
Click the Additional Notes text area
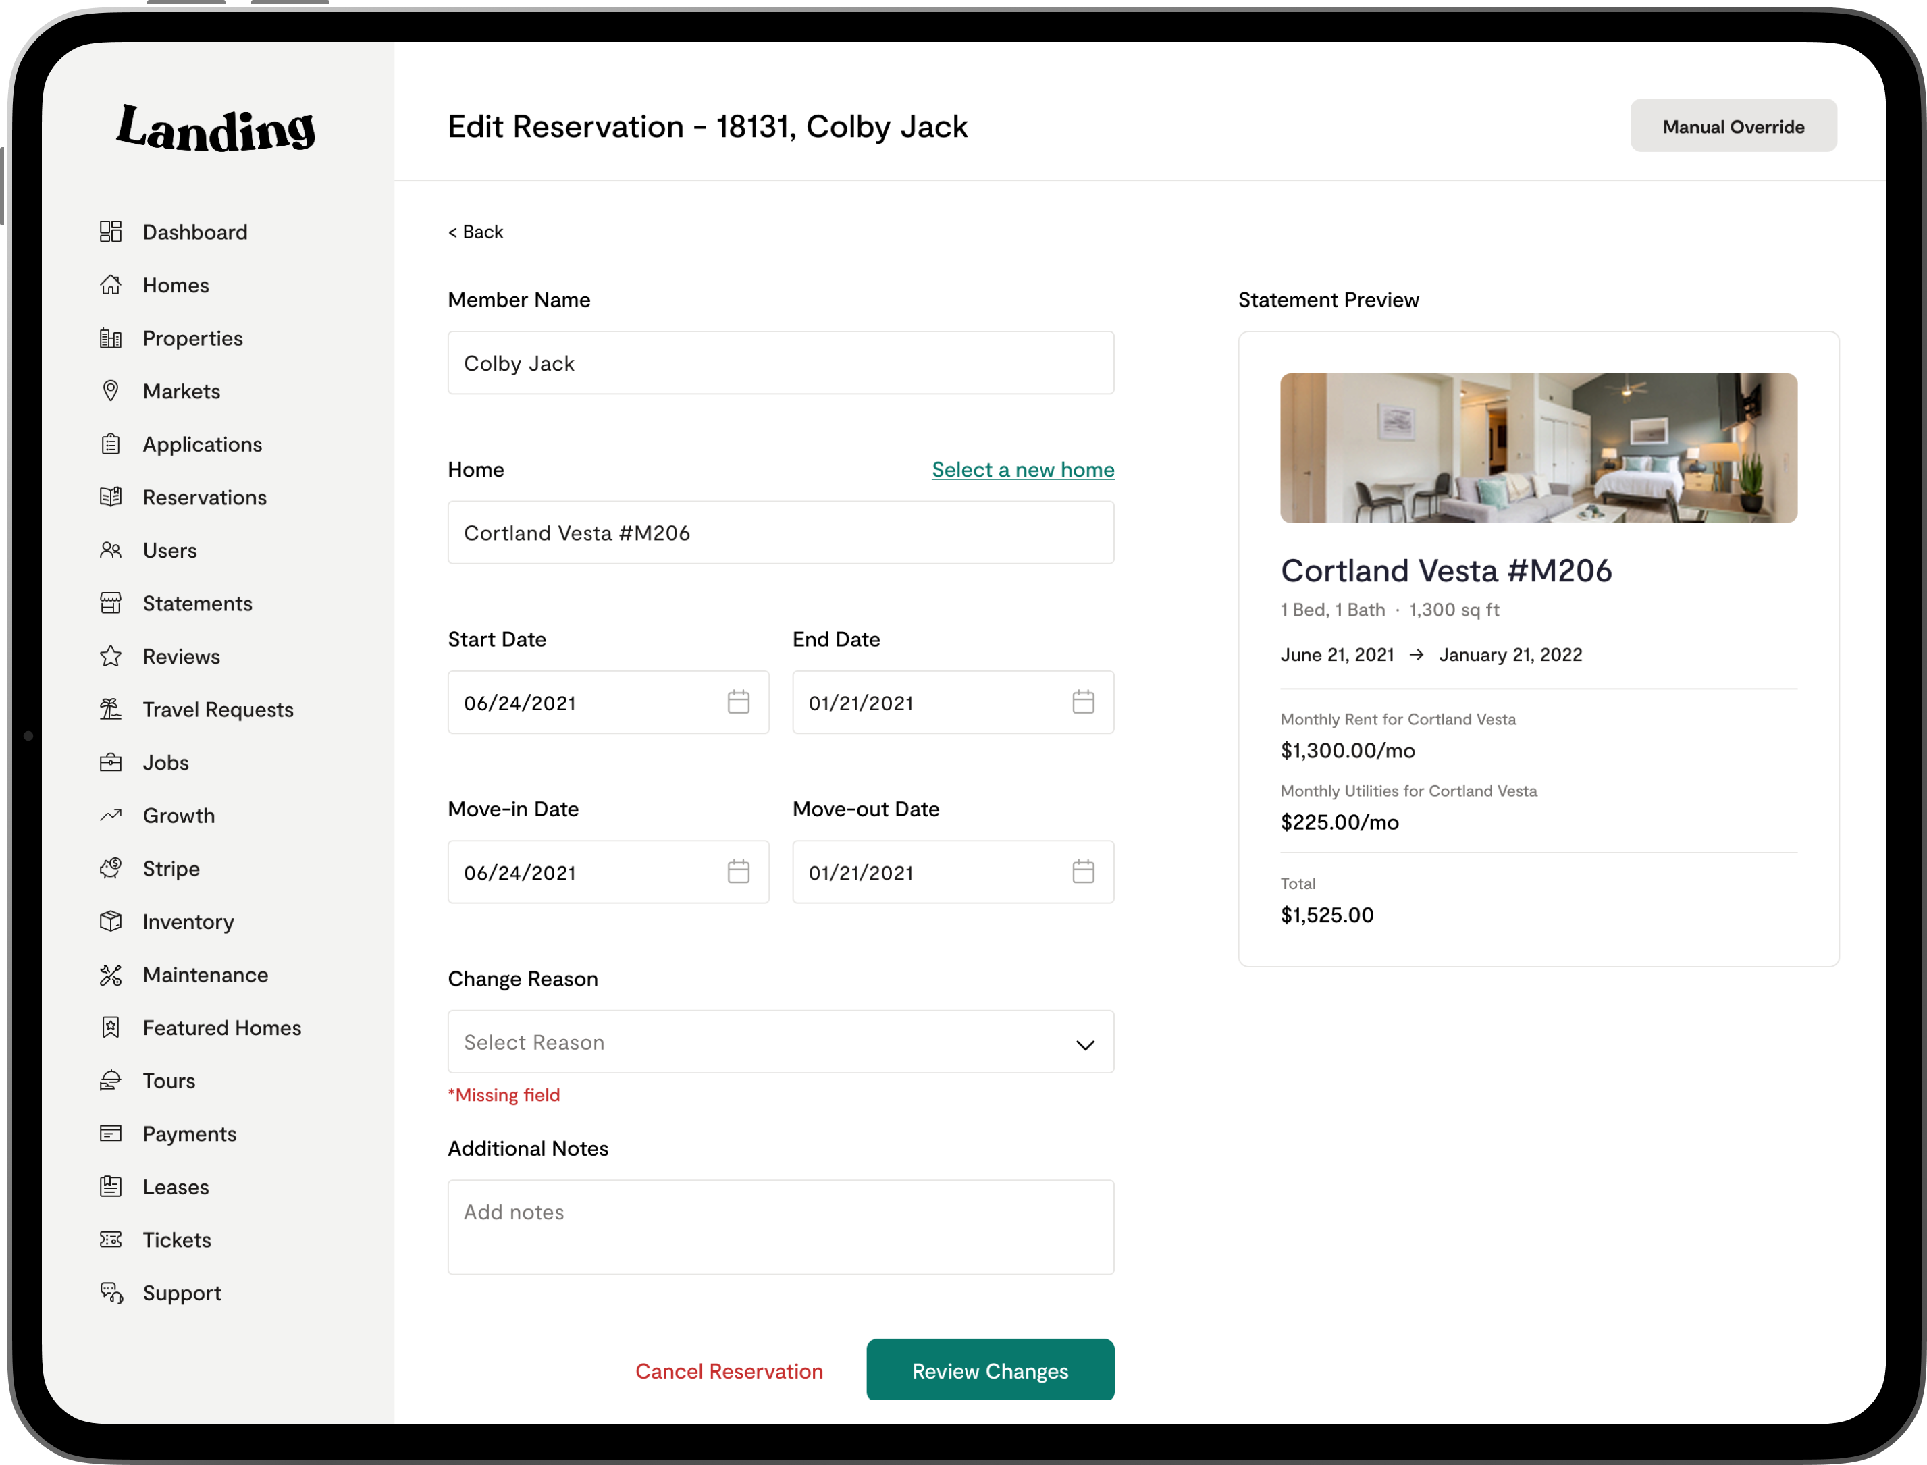[x=780, y=1227]
